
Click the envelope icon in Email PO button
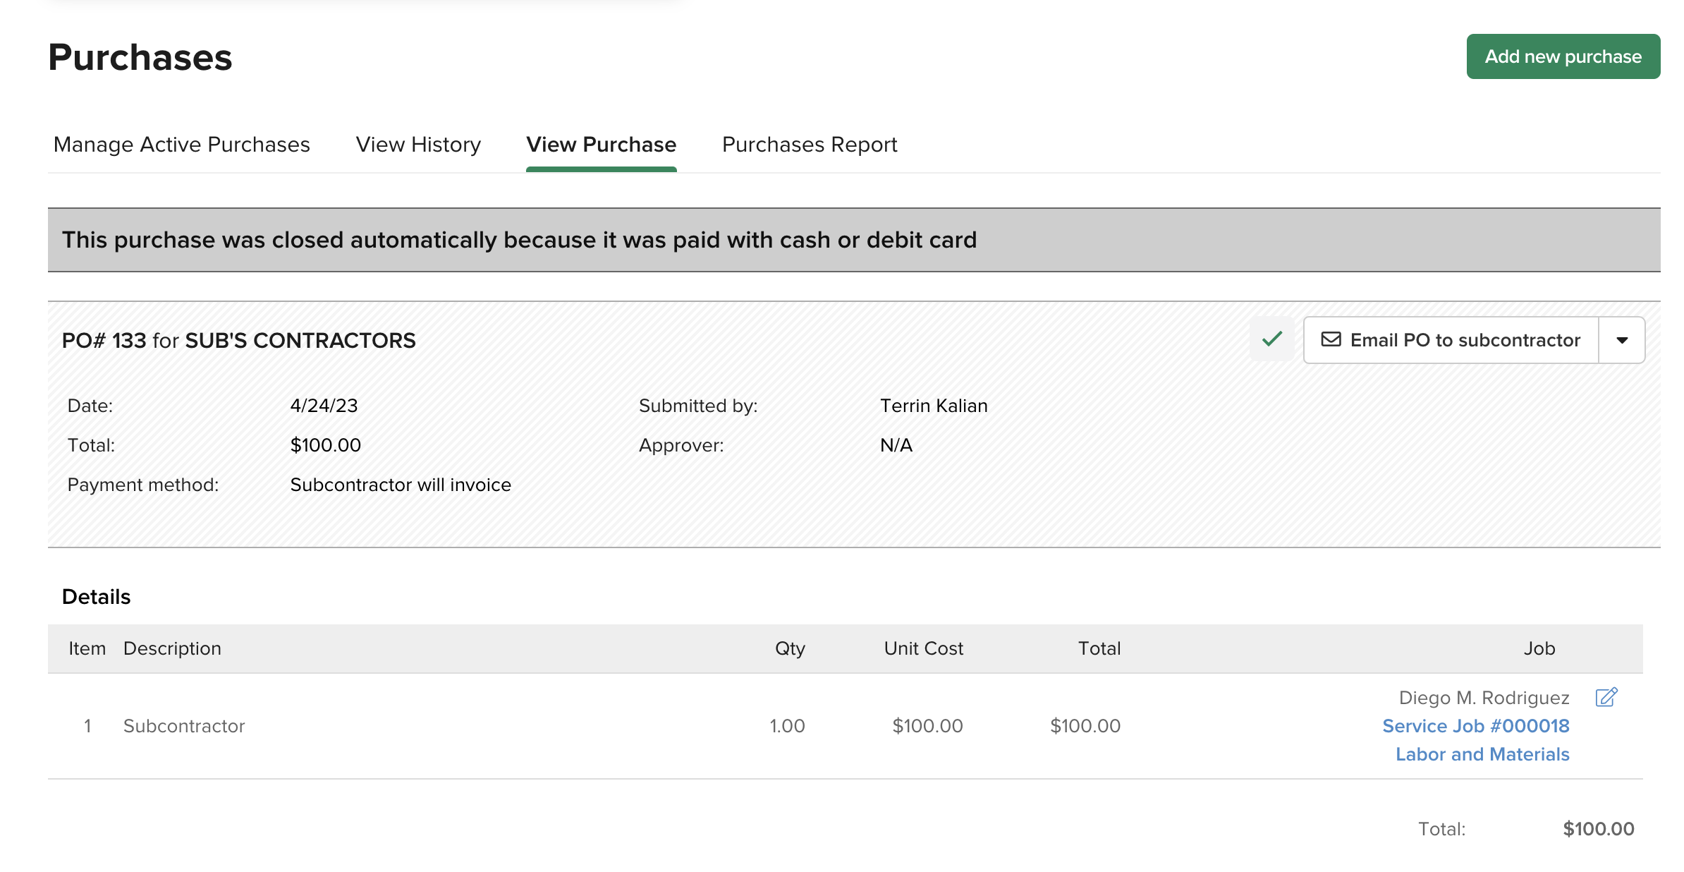pyautogui.click(x=1331, y=339)
